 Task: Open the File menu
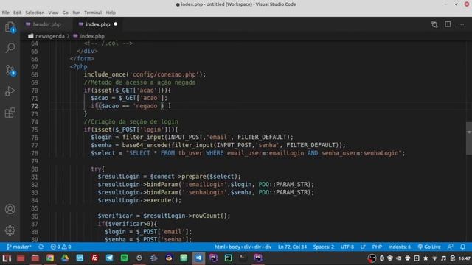tap(5, 13)
